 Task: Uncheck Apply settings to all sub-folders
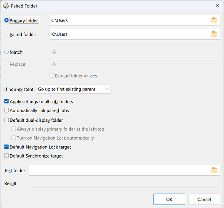coord(6,102)
